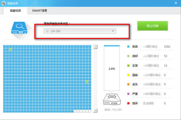
Task: Click the green block in upper-left grid
Action: 10,49
